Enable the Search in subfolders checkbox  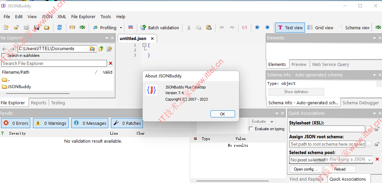click(x=3, y=55)
